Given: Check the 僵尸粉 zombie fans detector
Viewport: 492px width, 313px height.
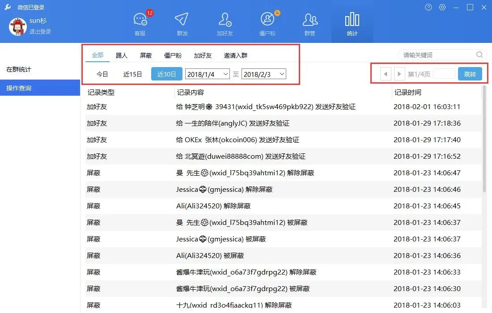Looking at the screenshot, I should tap(267, 22).
